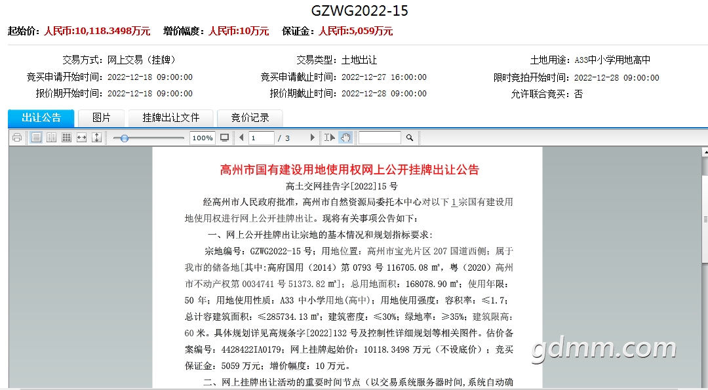Click bid increment 人民币:10万元
Image resolution: width=708 pixels, height=390 pixels.
(239, 31)
